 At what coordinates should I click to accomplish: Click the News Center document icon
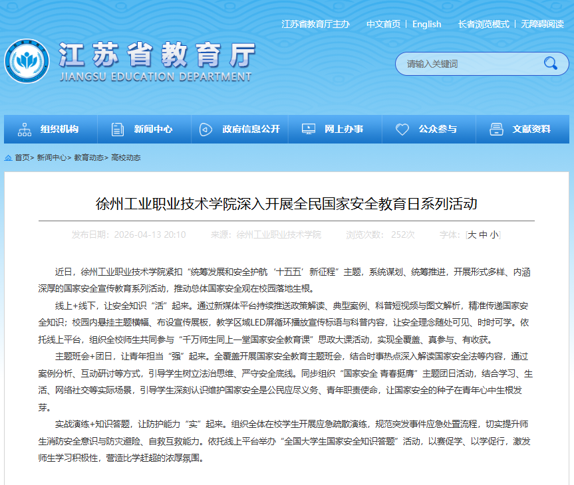coord(118,130)
